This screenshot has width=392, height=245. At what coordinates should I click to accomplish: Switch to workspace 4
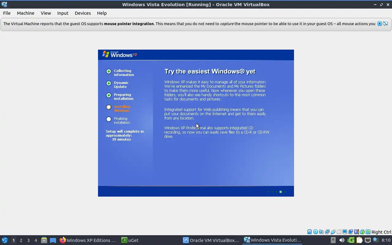coord(36,240)
